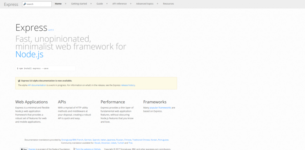Click the Performance heading
Image resolution: width=305 pixels, height=150 pixels.
point(113,102)
